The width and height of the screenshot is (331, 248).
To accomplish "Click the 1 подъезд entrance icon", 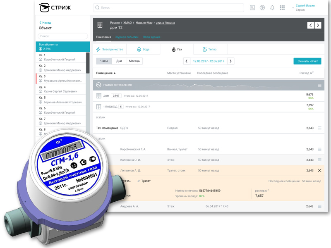I will click(98, 107).
